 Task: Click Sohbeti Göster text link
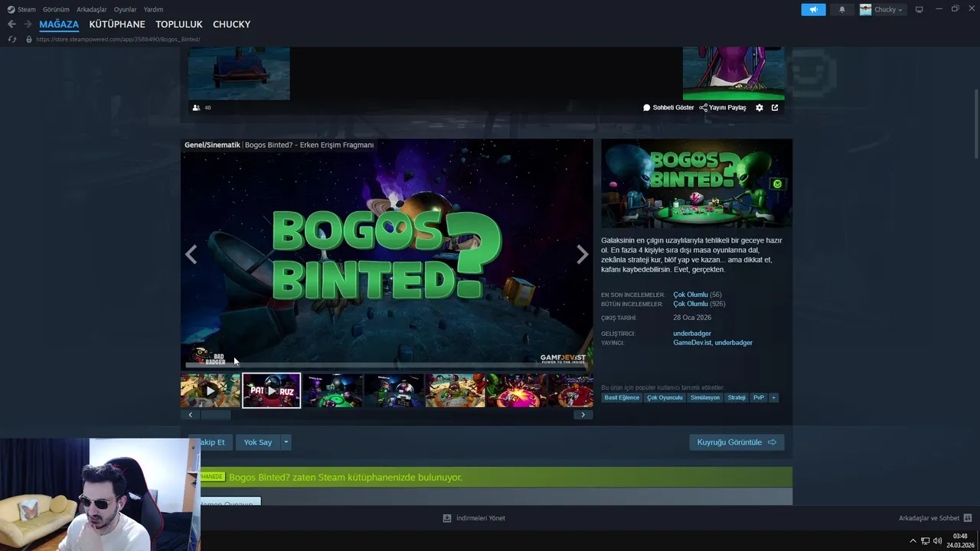pos(673,108)
